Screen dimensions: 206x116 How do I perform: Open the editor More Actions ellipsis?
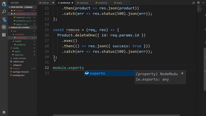click(203, 3)
